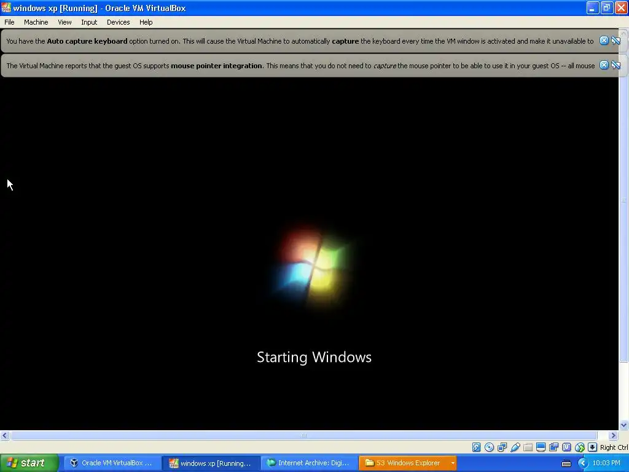629x472 pixels.
Task: Click the mouse integration globe status icon
Action: click(x=579, y=447)
